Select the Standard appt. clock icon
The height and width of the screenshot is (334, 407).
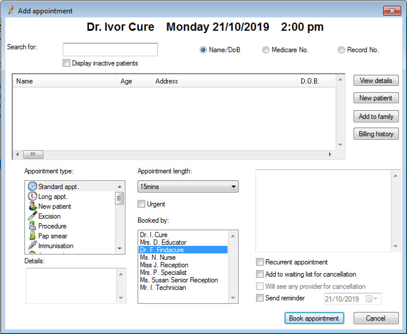tap(32, 186)
